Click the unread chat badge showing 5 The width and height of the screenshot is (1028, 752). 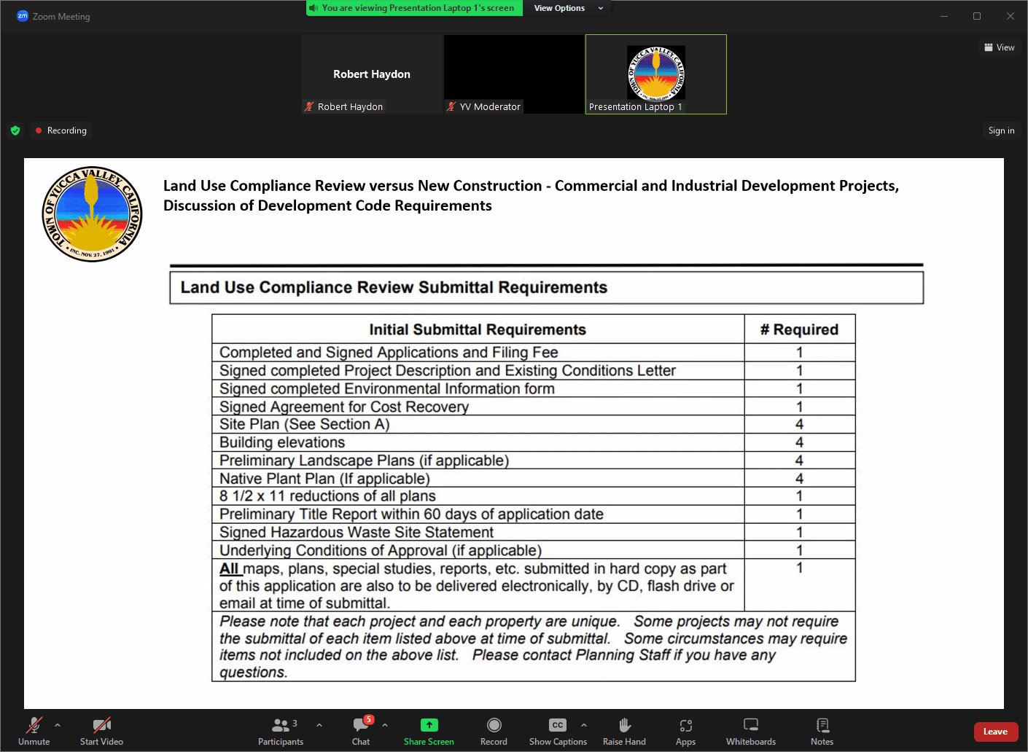coord(369,719)
